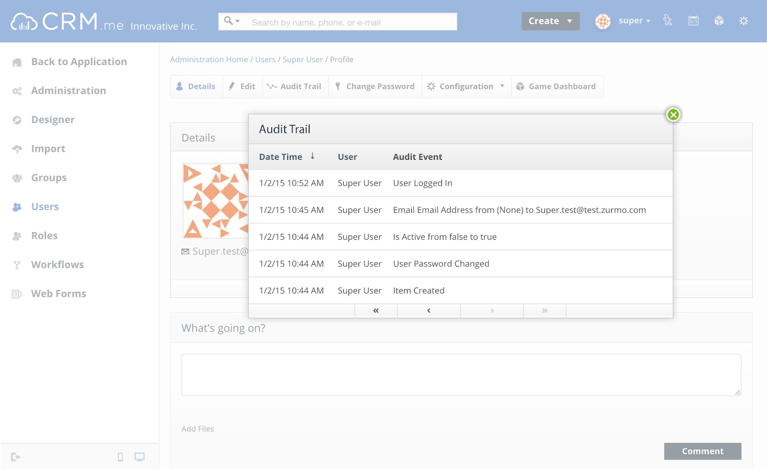The height and width of the screenshot is (469, 767).
Task: Click the Comment button
Action: pos(703,451)
